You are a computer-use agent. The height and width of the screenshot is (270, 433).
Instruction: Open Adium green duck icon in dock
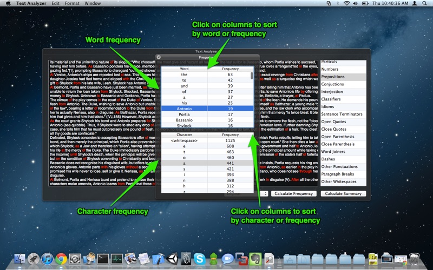[x=213, y=259]
